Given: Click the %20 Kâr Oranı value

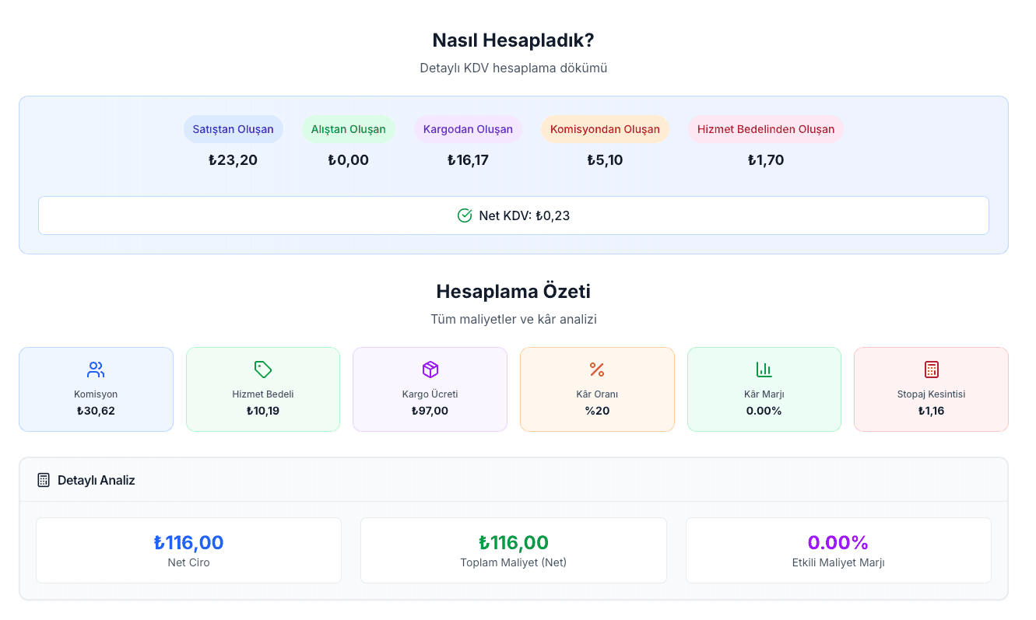Looking at the screenshot, I should (x=597, y=411).
